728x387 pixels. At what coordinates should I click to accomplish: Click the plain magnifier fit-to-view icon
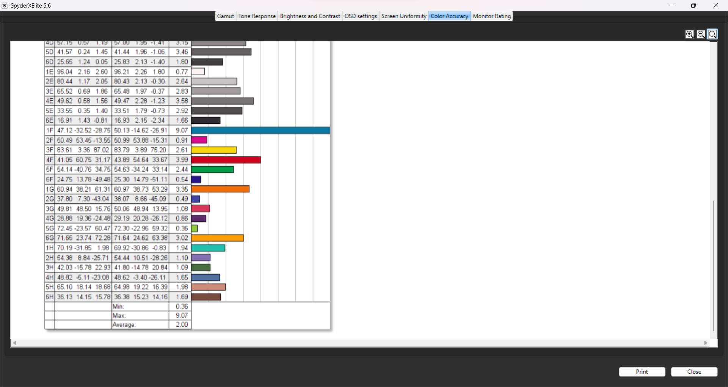point(712,34)
